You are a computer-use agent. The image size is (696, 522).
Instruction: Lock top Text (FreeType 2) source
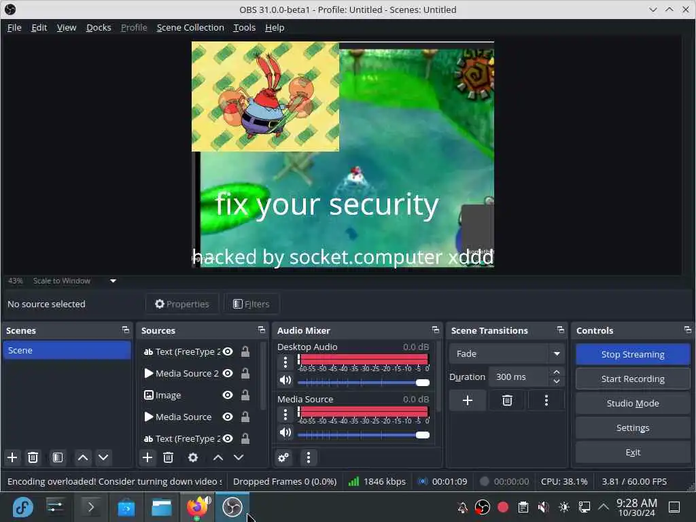click(245, 351)
